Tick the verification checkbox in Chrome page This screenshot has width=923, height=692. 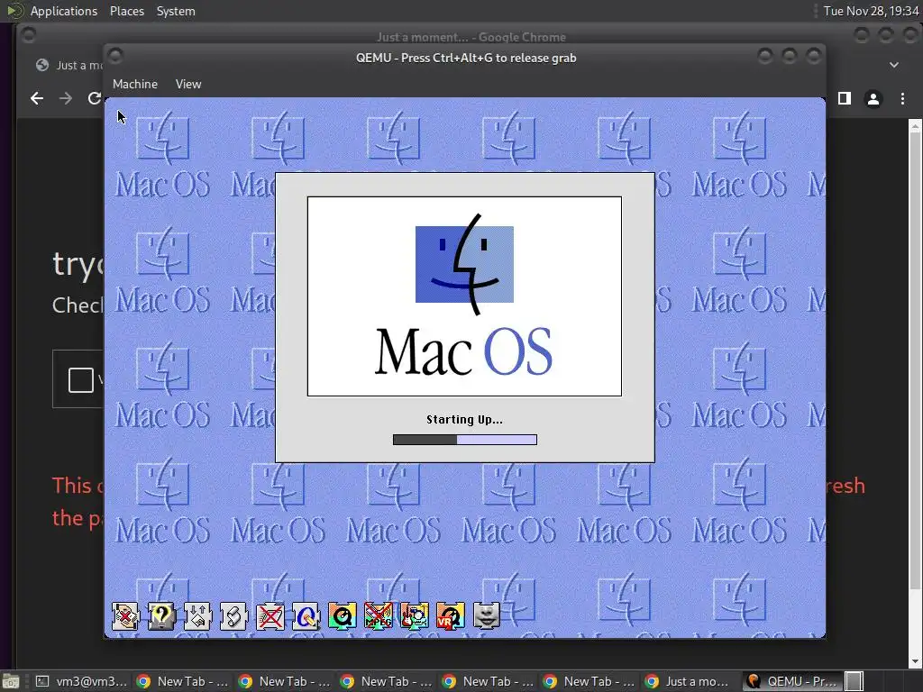(x=80, y=380)
